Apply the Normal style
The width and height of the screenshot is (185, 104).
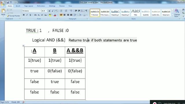tap(95, 13)
